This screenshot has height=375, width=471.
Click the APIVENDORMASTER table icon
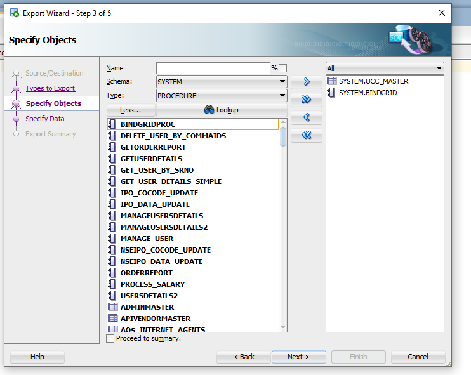coord(112,319)
